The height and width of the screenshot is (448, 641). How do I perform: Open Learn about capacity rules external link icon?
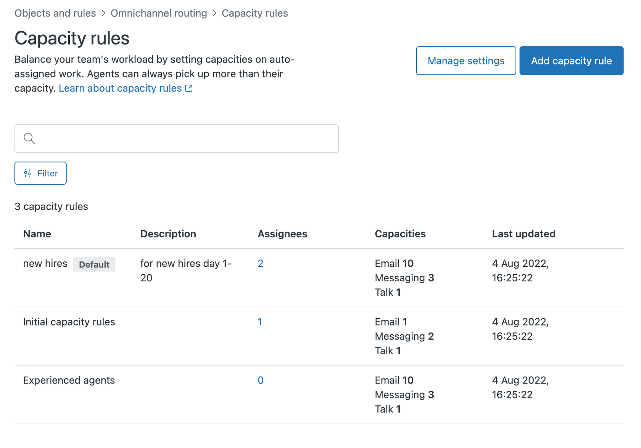188,88
